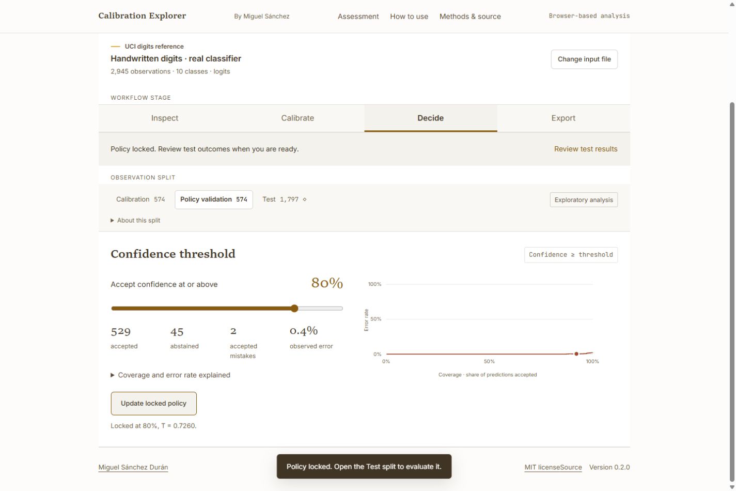This screenshot has width=736, height=491.
Task: Click the 'UCI digits reference' label
Action: [154, 47]
